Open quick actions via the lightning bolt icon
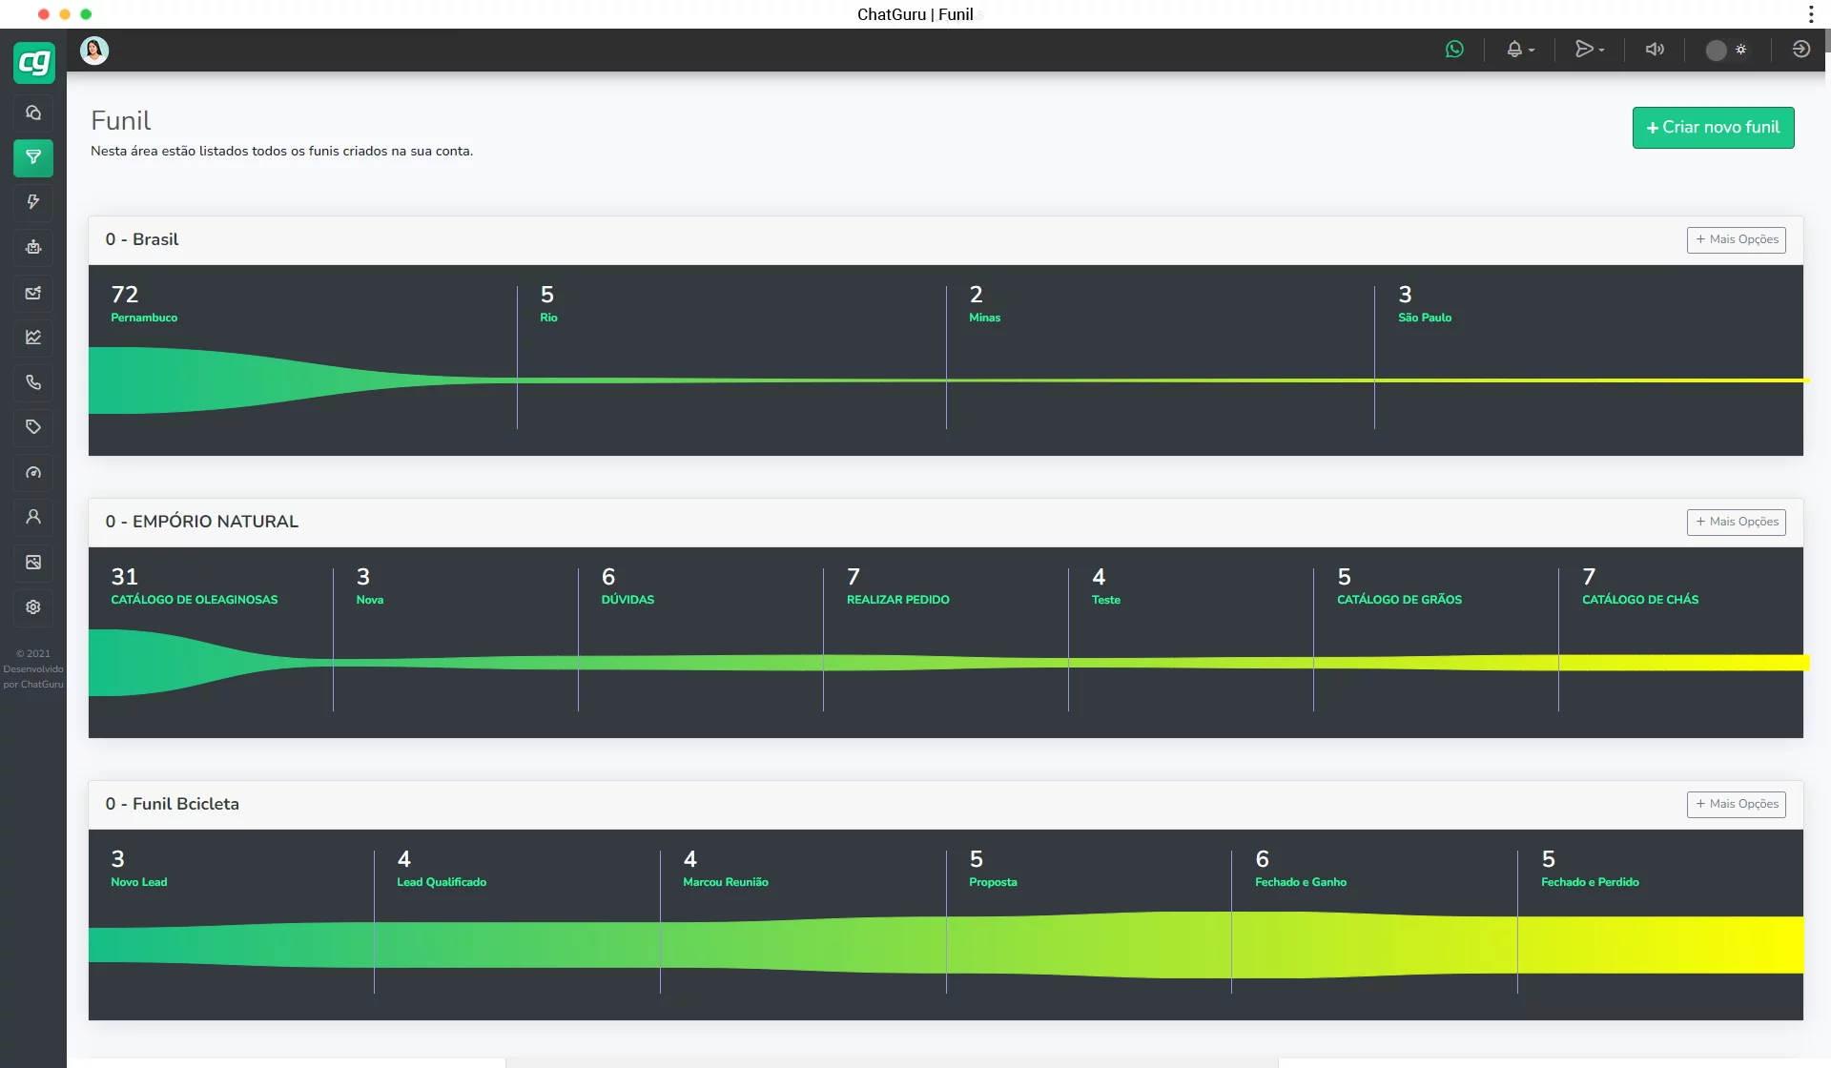The width and height of the screenshot is (1831, 1068). tap(33, 202)
